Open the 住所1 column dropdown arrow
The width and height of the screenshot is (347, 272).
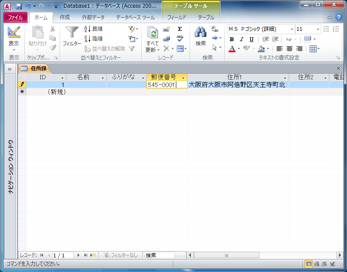pyautogui.click(x=285, y=78)
